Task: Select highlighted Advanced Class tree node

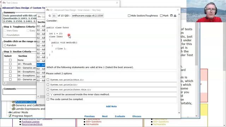Action: click(26, 102)
